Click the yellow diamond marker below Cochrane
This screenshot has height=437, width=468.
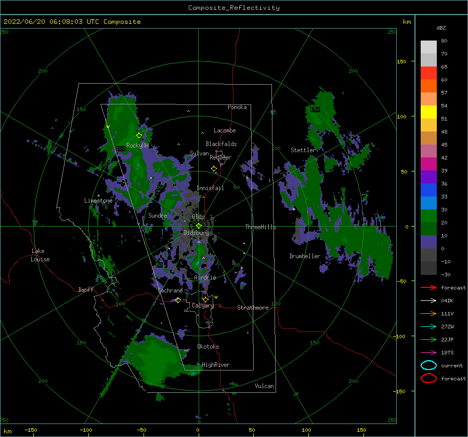point(178,300)
